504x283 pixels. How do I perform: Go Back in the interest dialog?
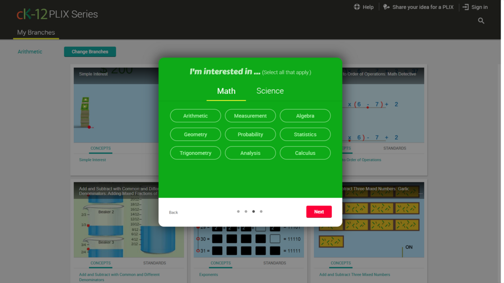click(x=173, y=212)
